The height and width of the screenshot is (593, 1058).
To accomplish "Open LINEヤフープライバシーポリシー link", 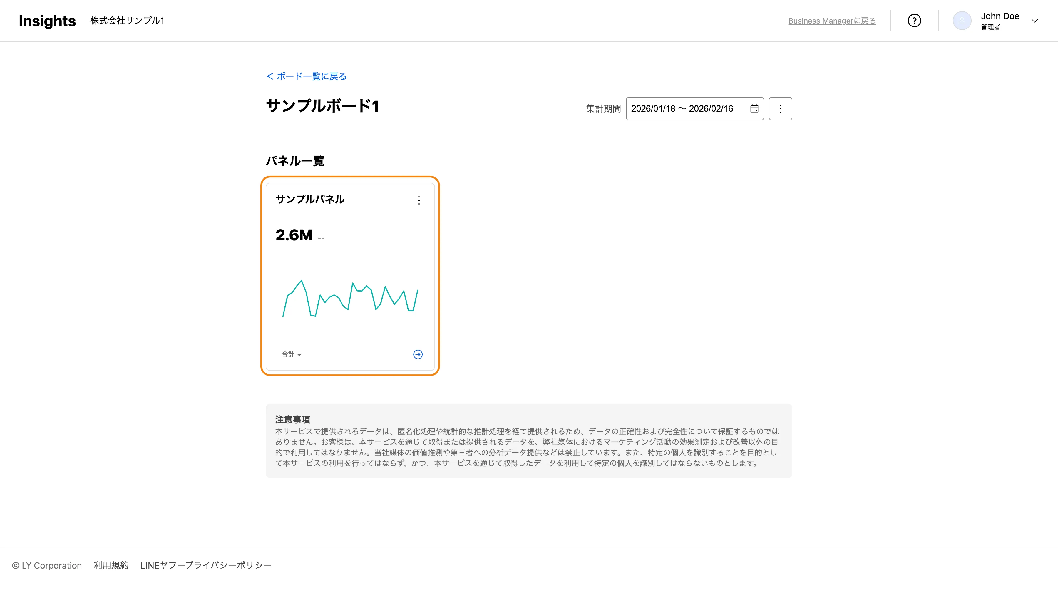I will pos(206,565).
